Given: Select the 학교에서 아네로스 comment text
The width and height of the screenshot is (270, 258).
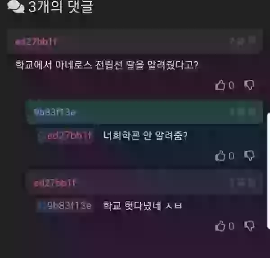Looking at the screenshot, I should click(107, 65).
